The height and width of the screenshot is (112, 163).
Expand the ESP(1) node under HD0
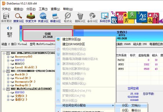(x=8, y=60)
